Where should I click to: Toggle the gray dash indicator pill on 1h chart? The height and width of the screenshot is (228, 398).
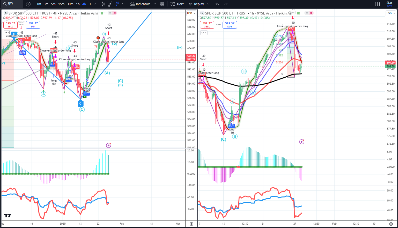(x=307, y=13)
